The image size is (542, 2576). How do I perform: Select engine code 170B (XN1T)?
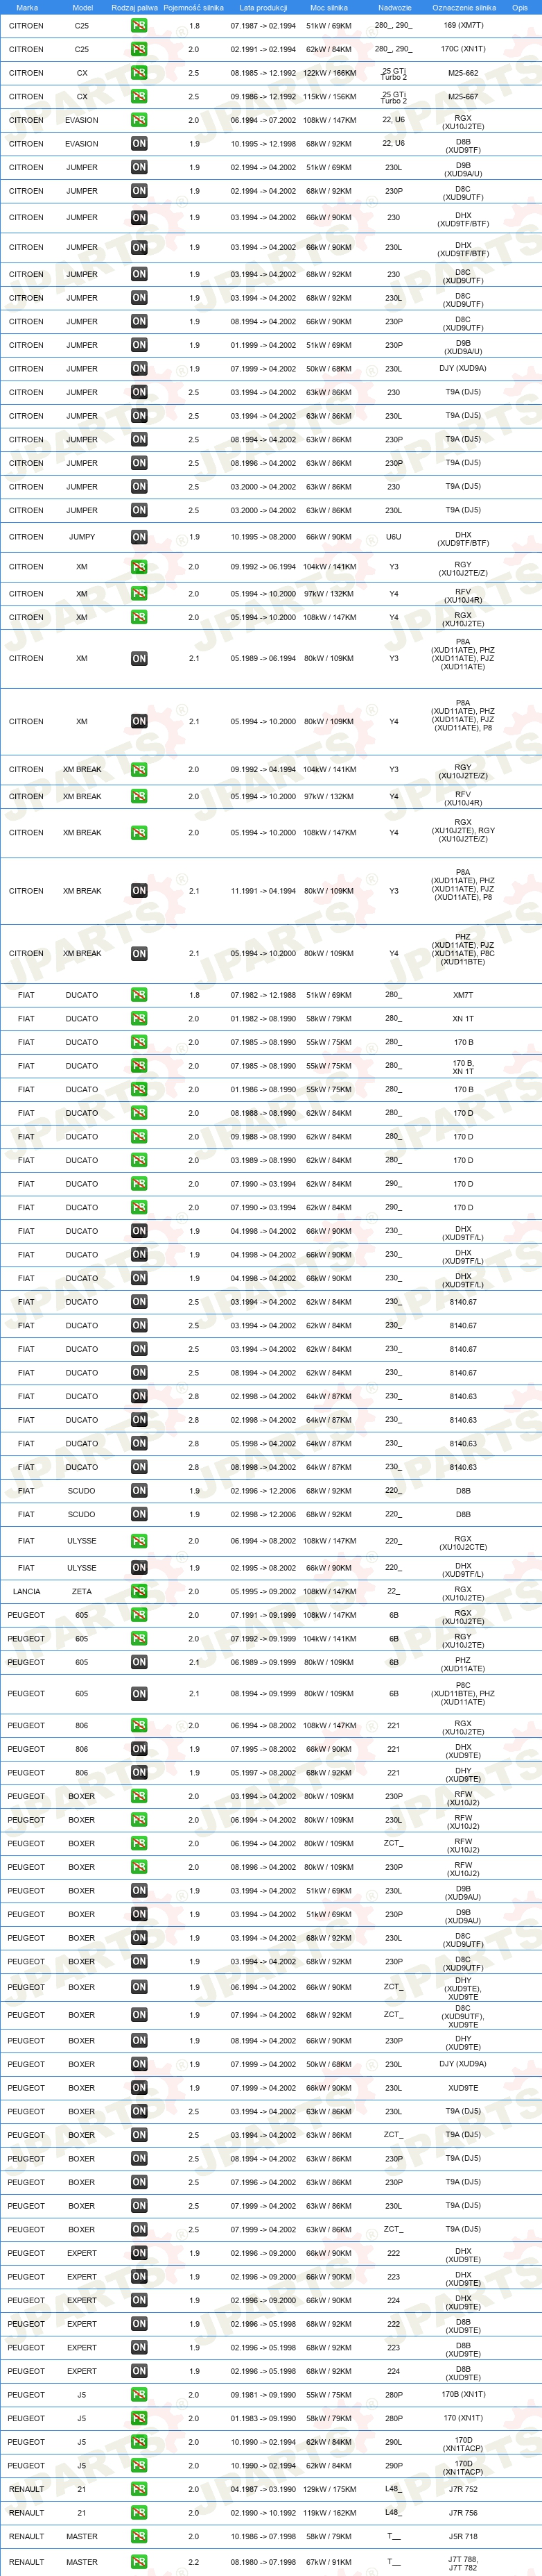(463, 2395)
